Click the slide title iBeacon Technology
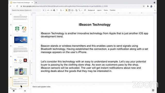The width and height of the screenshot is (165, 93). tap(95, 25)
